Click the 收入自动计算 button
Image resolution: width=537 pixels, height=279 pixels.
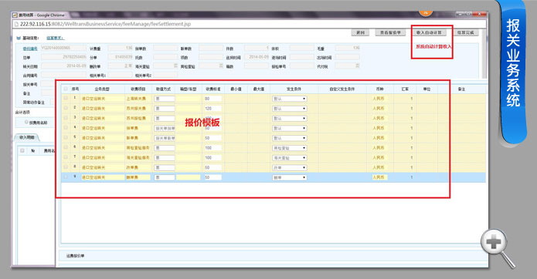point(429,33)
